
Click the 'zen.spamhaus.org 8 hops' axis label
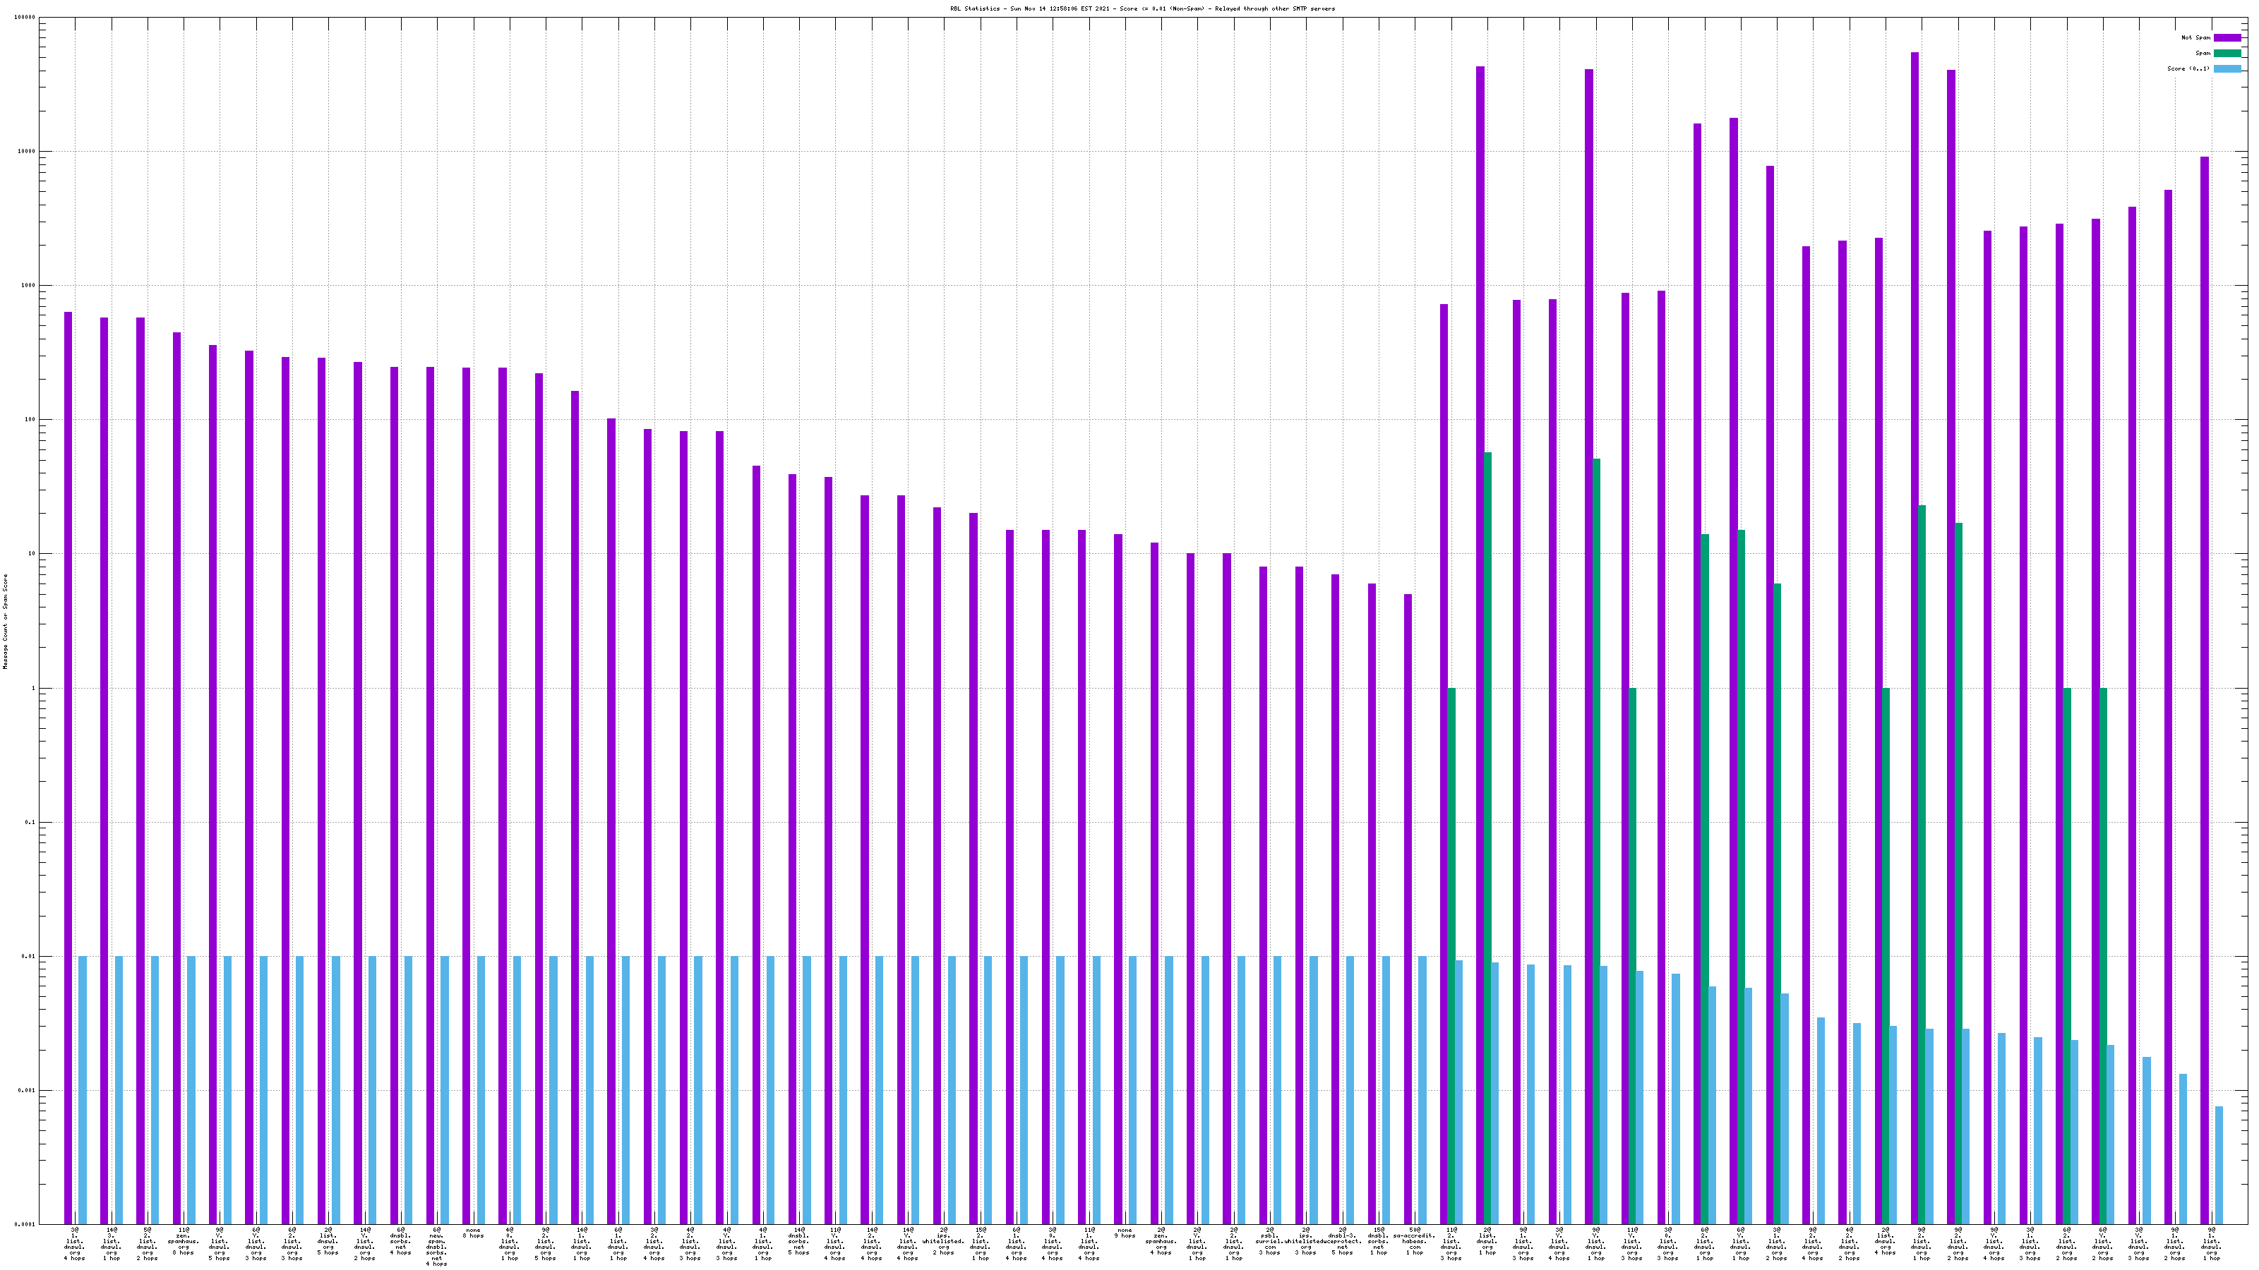pos(184,1241)
